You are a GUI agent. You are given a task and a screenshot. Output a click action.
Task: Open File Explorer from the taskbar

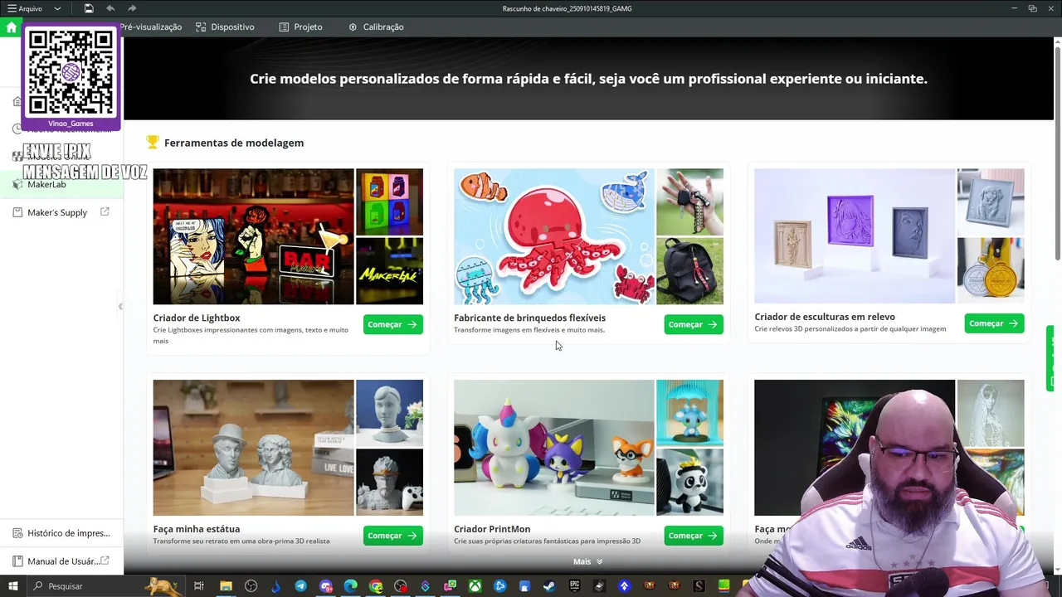226,586
